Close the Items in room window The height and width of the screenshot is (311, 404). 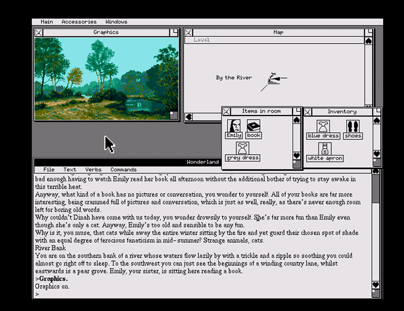227,111
